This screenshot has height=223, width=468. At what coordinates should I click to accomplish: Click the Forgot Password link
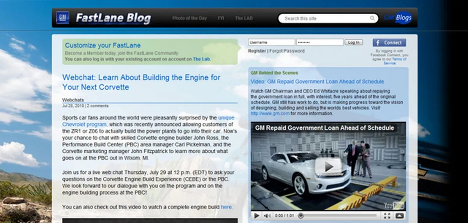tap(287, 51)
